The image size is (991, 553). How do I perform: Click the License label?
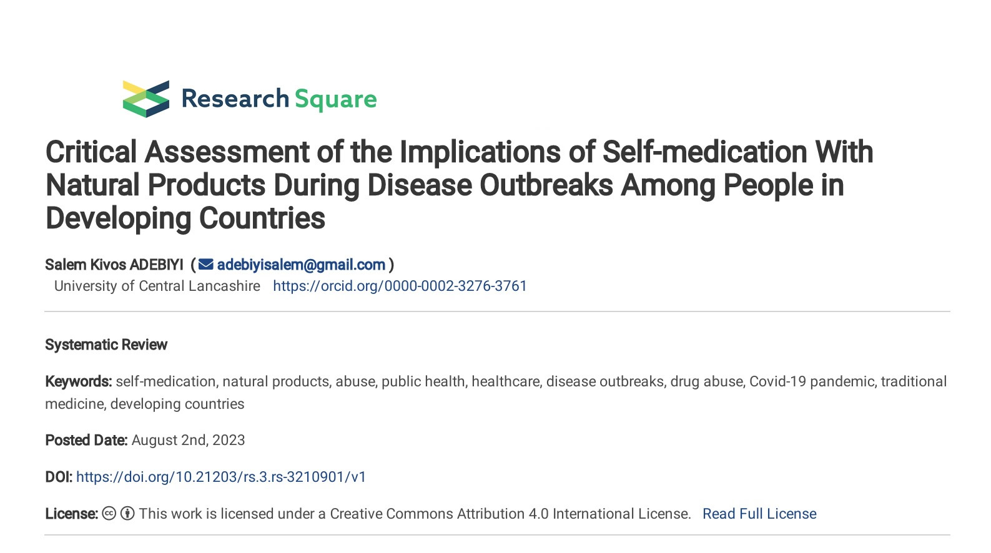point(72,514)
